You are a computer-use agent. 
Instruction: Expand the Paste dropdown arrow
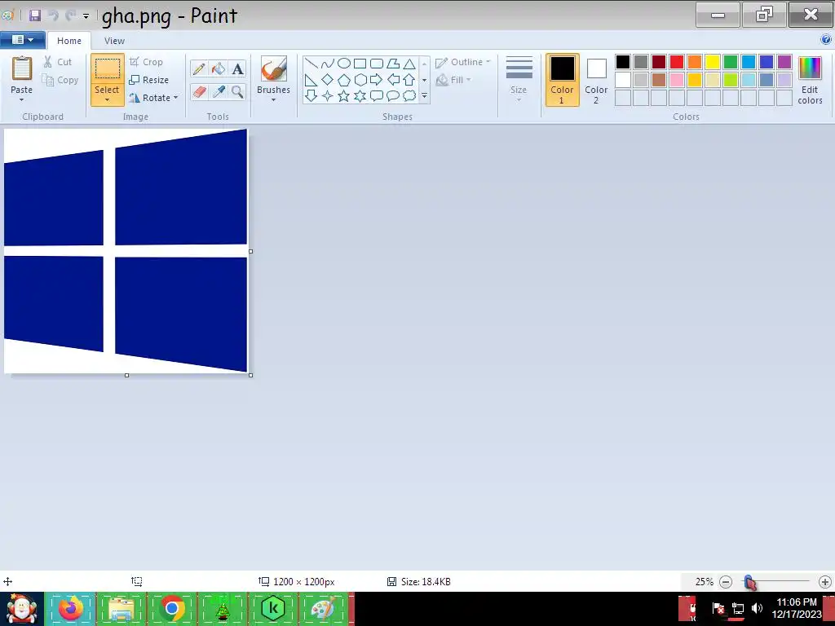click(x=22, y=100)
